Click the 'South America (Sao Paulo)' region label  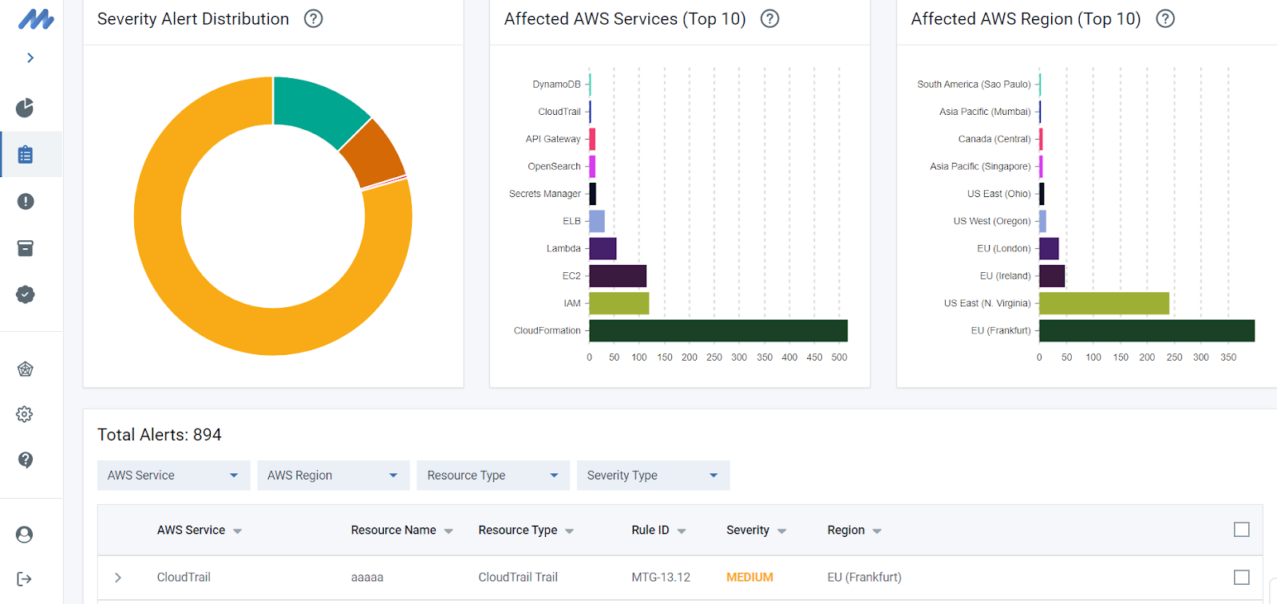974,84
